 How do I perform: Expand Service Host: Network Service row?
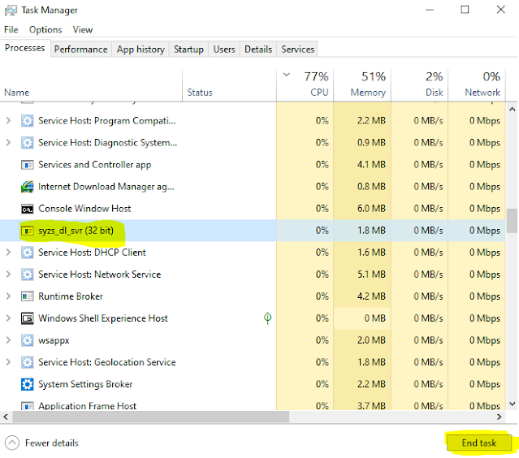[x=9, y=274]
